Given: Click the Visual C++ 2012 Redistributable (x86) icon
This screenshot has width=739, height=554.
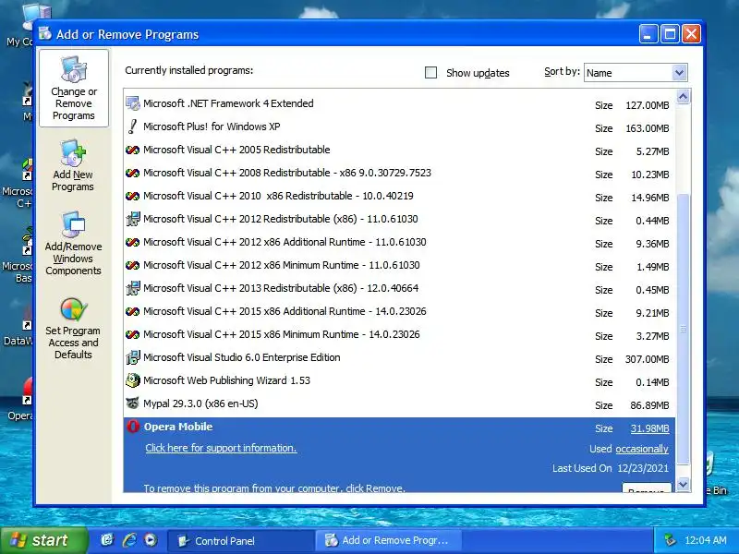Looking at the screenshot, I should (x=133, y=219).
